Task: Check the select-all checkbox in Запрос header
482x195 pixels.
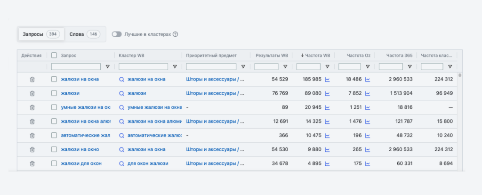Action: point(54,56)
